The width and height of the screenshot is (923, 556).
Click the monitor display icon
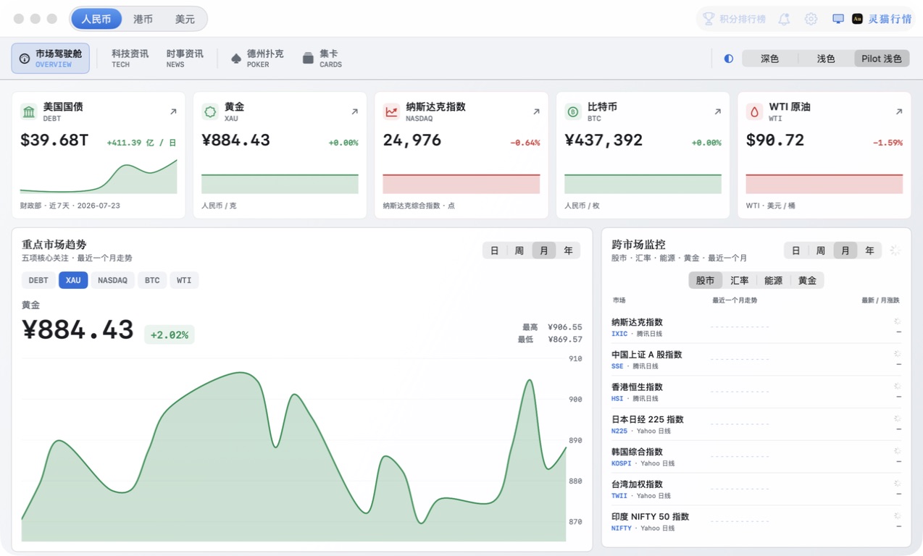tap(838, 19)
